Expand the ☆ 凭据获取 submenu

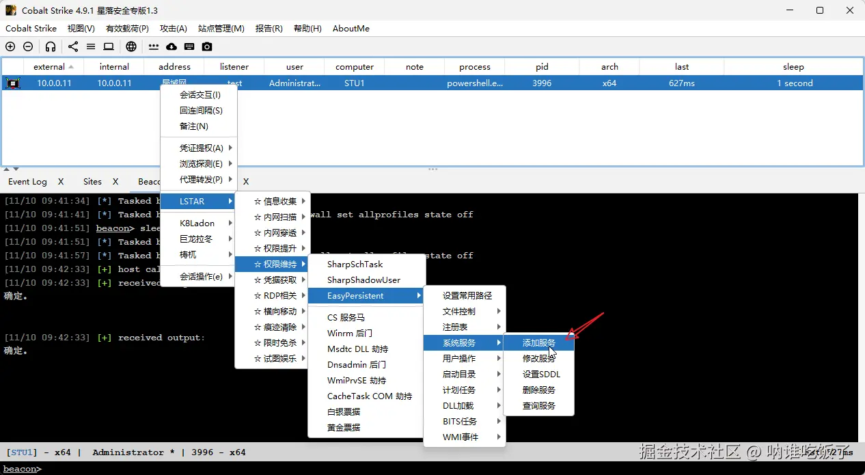coord(273,280)
